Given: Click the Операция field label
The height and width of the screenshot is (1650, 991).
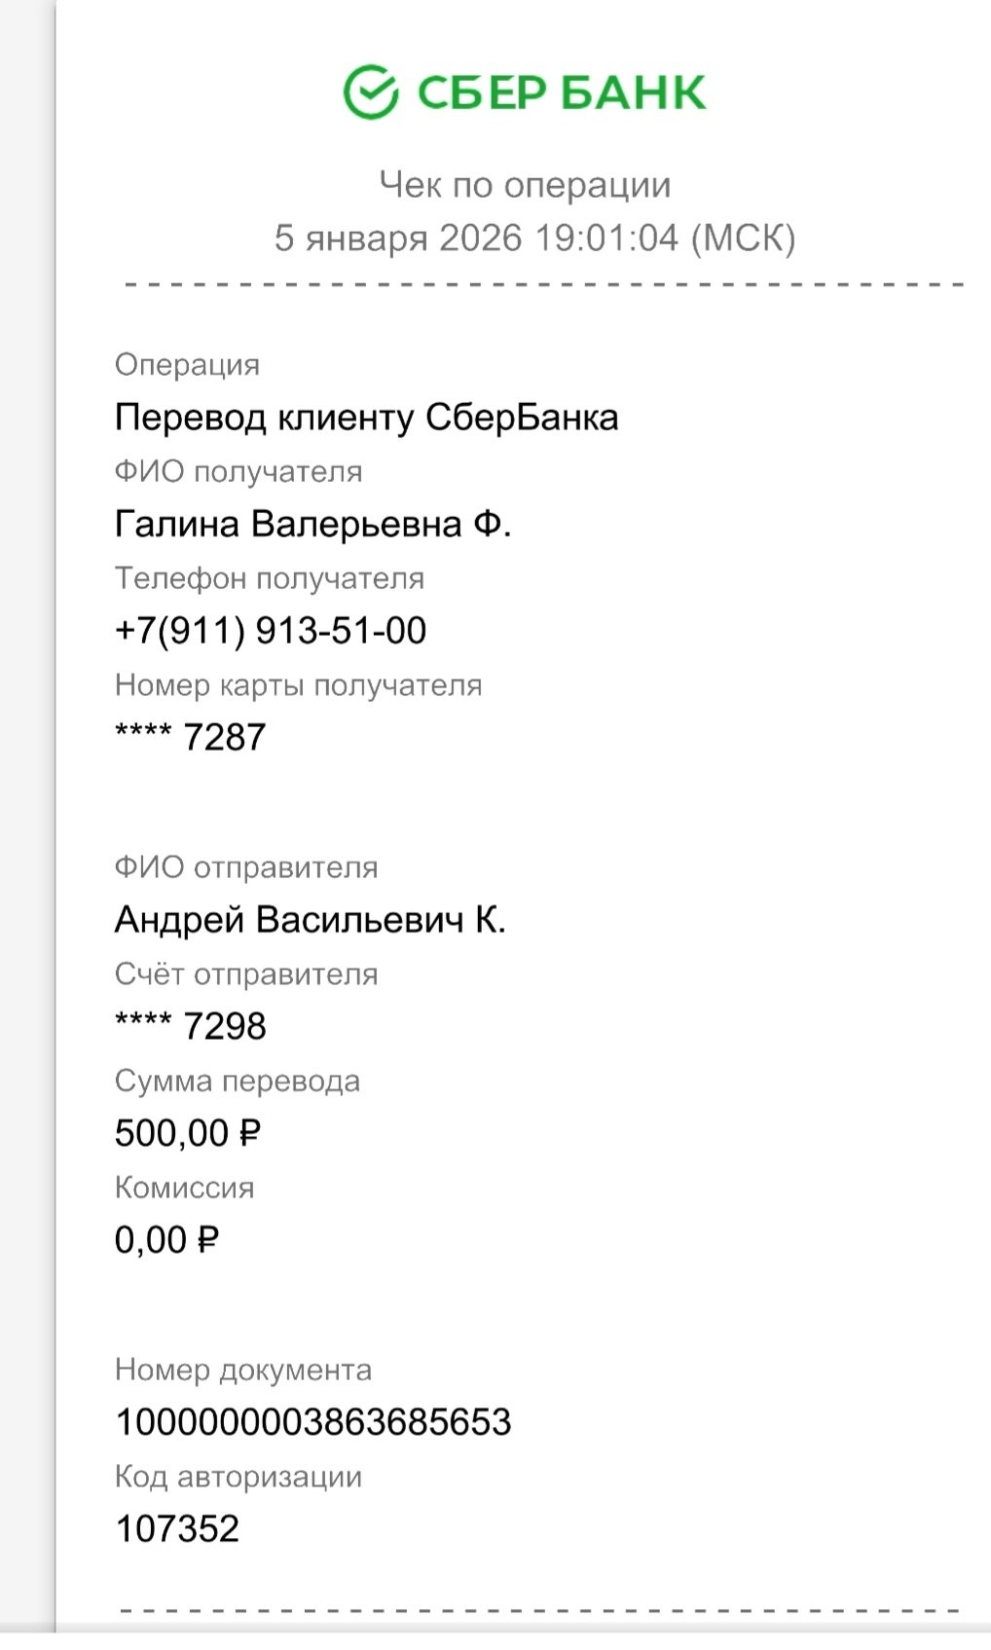Looking at the screenshot, I should (x=187, y=365).
